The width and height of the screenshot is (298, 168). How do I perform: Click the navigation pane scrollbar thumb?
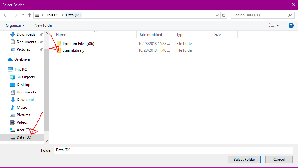coord(46,90)
